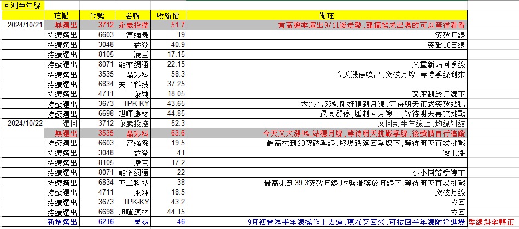Select stock code cell 6216
The height and width of the screenshot is (229, 519).
point(98,222)
